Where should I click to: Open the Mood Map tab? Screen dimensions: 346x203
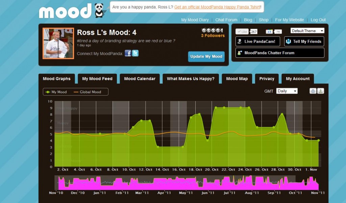(x=237, y=79)
